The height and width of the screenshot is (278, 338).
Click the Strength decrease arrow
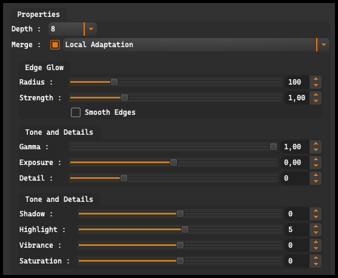(316, 101)
